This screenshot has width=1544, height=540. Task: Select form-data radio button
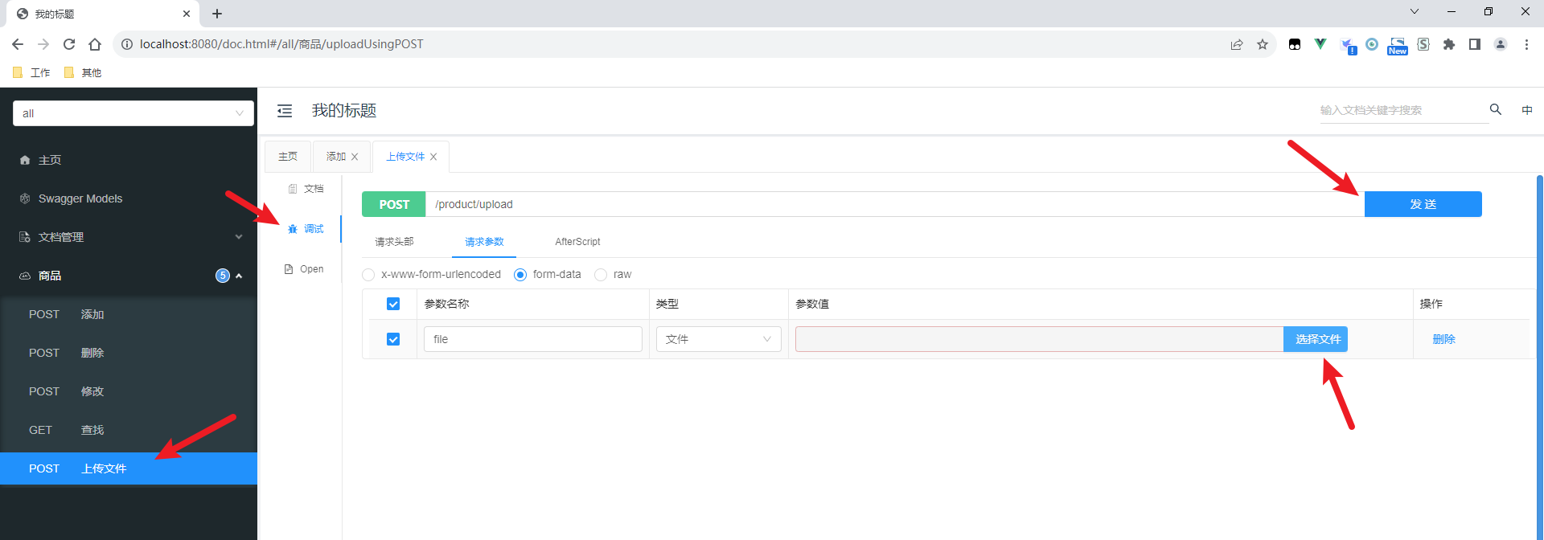pos(520,275)
